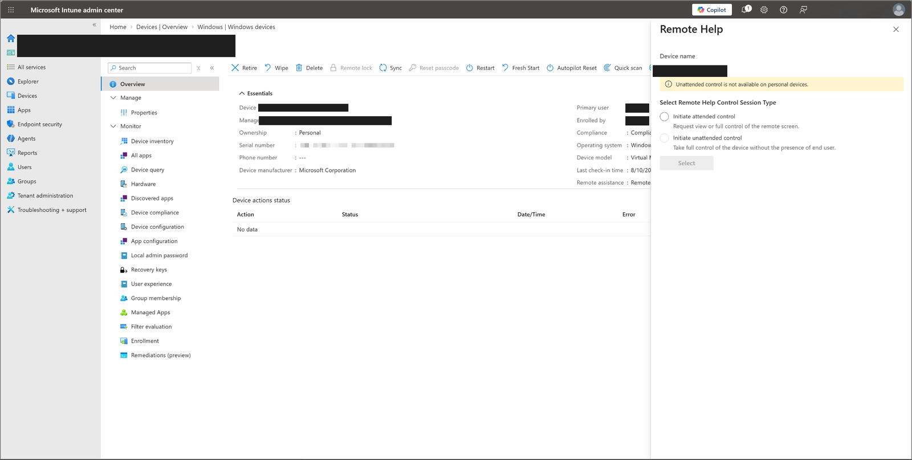This screenshot has height=460, width=912.
Task: Click the Select button in Remote Help
Action: pyautogui.click(x=686, y=163)
